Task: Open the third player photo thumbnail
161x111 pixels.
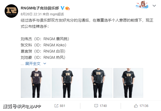Action: pos(97,83)
